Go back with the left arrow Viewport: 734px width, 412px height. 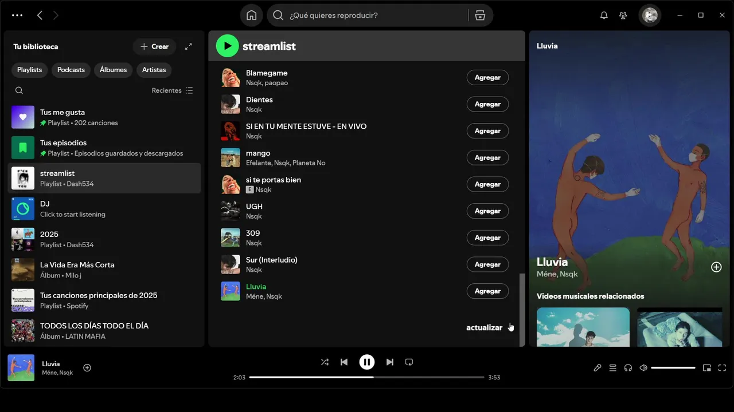pyautogui.click(x=40, y=15)
